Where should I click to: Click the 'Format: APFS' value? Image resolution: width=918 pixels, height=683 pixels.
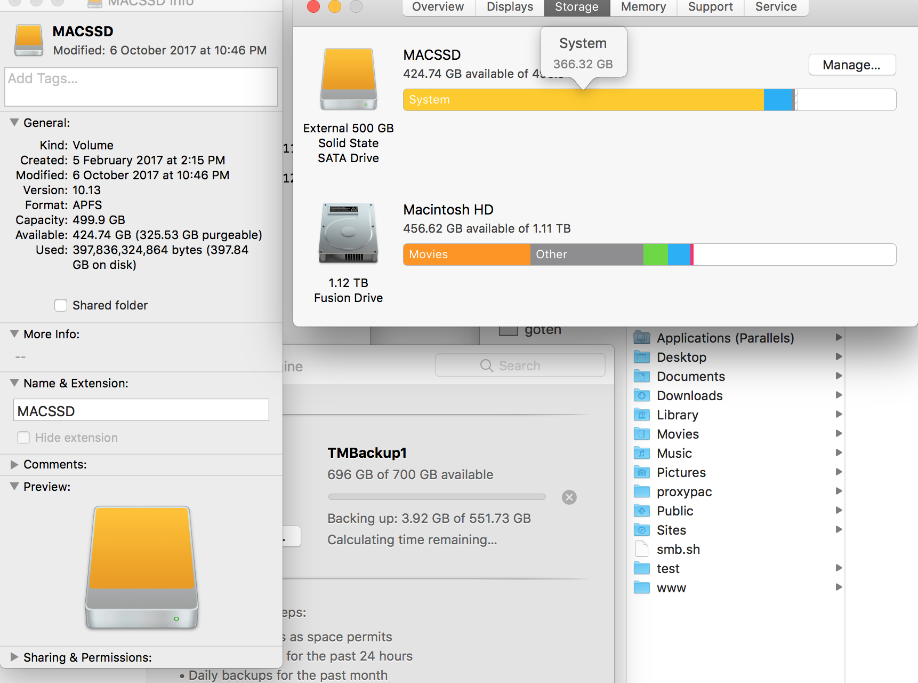(x=87, y=205)
